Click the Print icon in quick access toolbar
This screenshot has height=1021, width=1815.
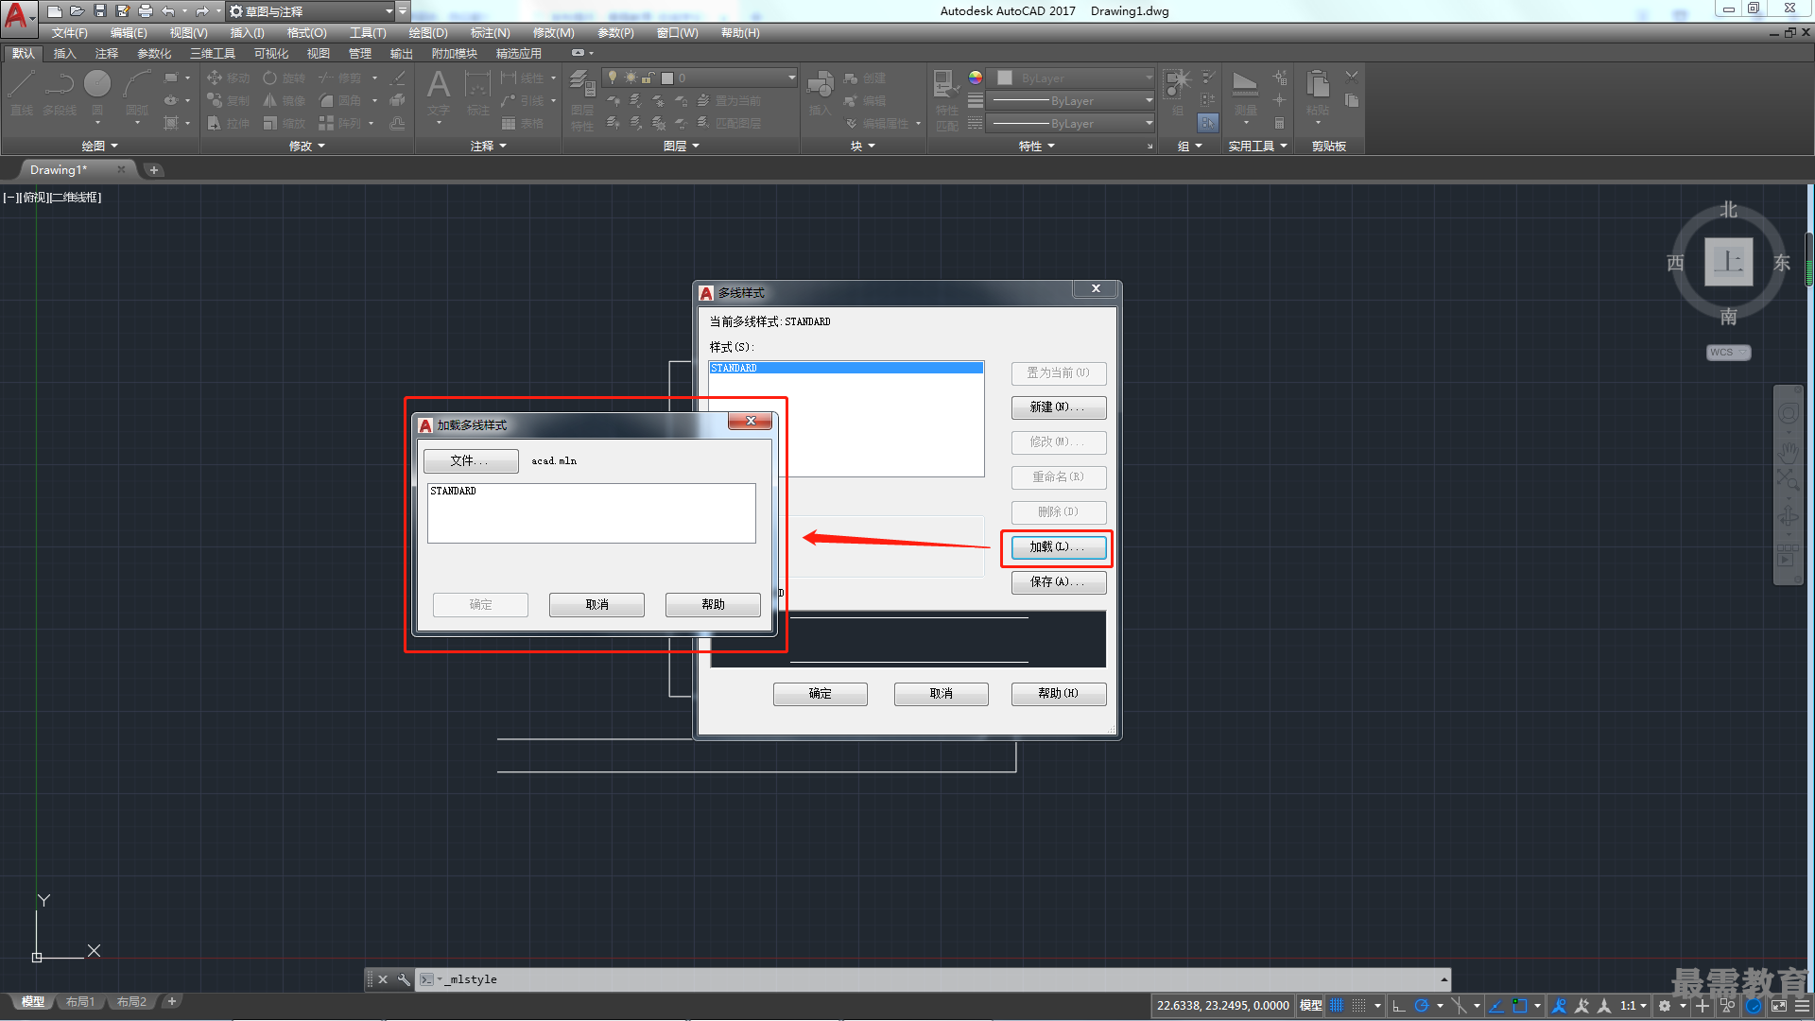pos(146,11)
